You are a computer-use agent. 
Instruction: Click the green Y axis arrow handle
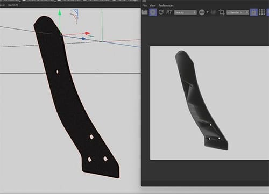tap(60, 12)
